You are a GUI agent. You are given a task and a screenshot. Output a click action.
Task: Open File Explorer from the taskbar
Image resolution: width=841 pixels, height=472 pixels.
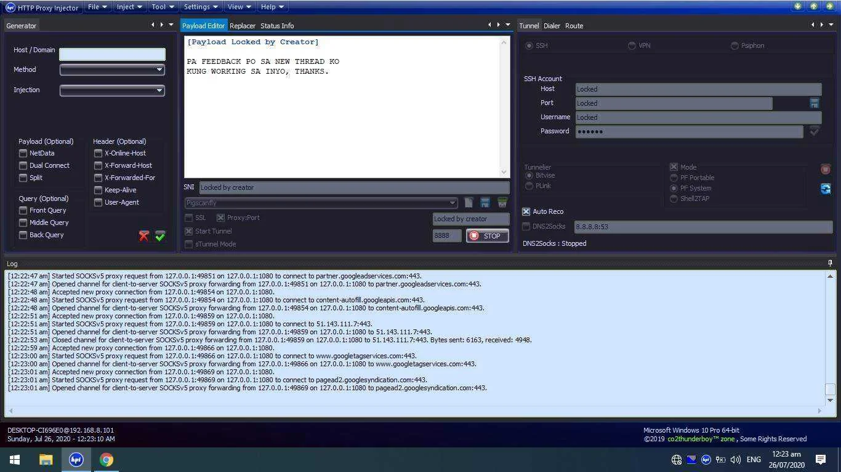coord(46,460)
